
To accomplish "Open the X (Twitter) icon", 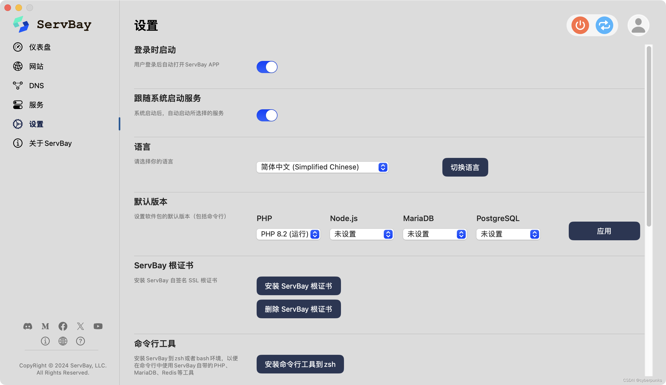I will coord(81,326).
